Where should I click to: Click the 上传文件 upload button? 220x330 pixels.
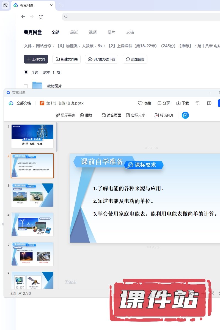coord(36,59)
